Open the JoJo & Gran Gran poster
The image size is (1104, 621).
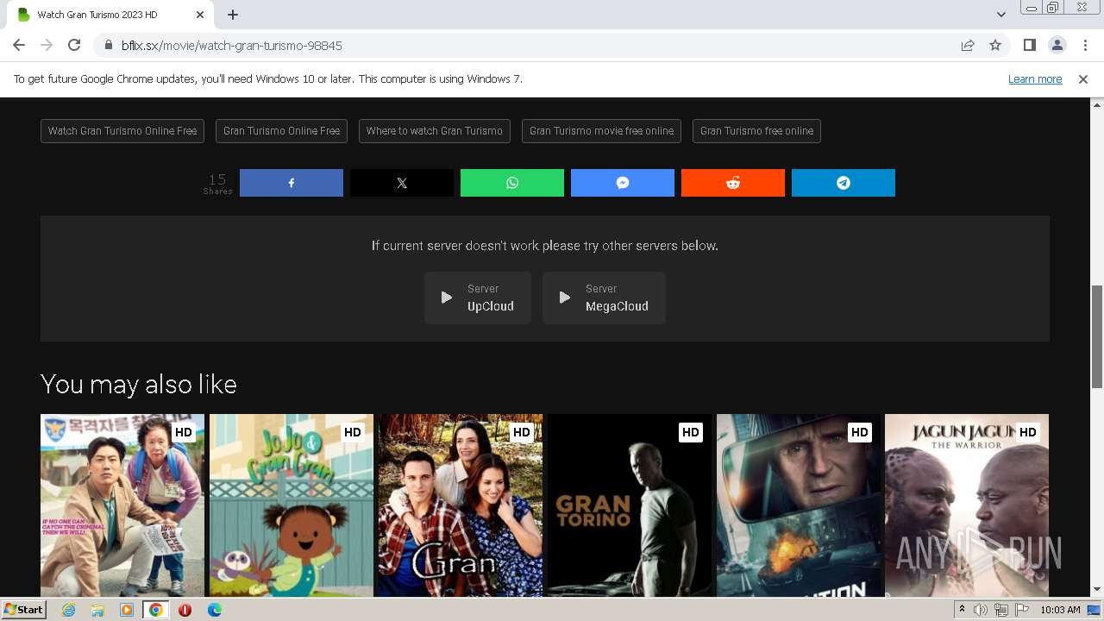tap(292, 505)
